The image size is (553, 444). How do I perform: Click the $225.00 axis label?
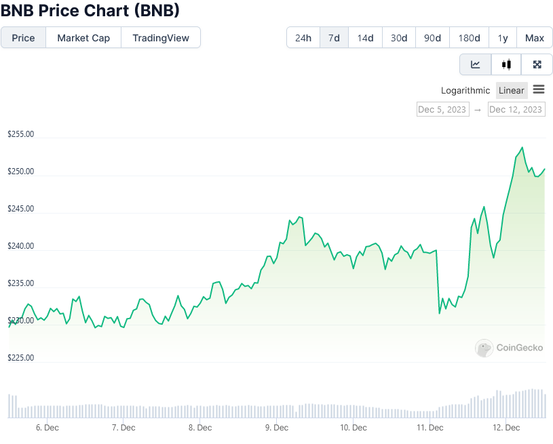pyautogui.click(x=21, y=358)
